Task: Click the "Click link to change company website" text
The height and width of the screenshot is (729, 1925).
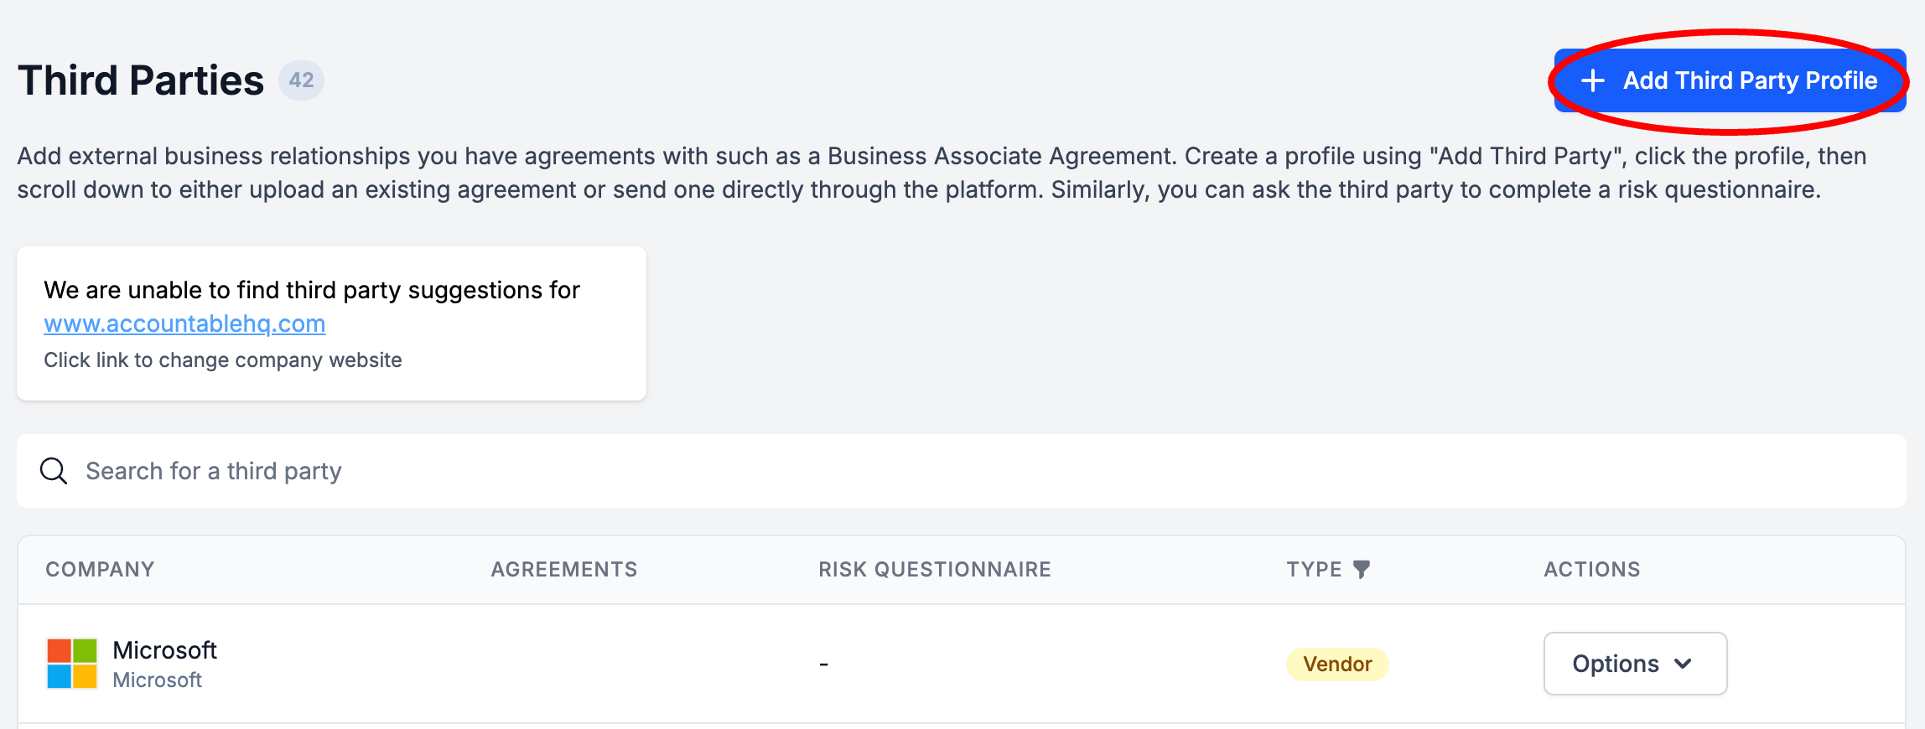Action: [223, 359]
